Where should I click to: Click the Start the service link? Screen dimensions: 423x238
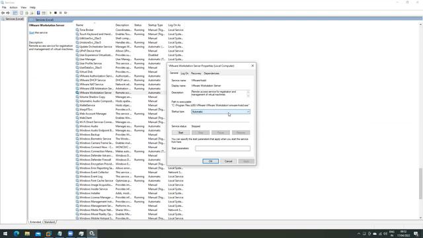pos(32,32)
